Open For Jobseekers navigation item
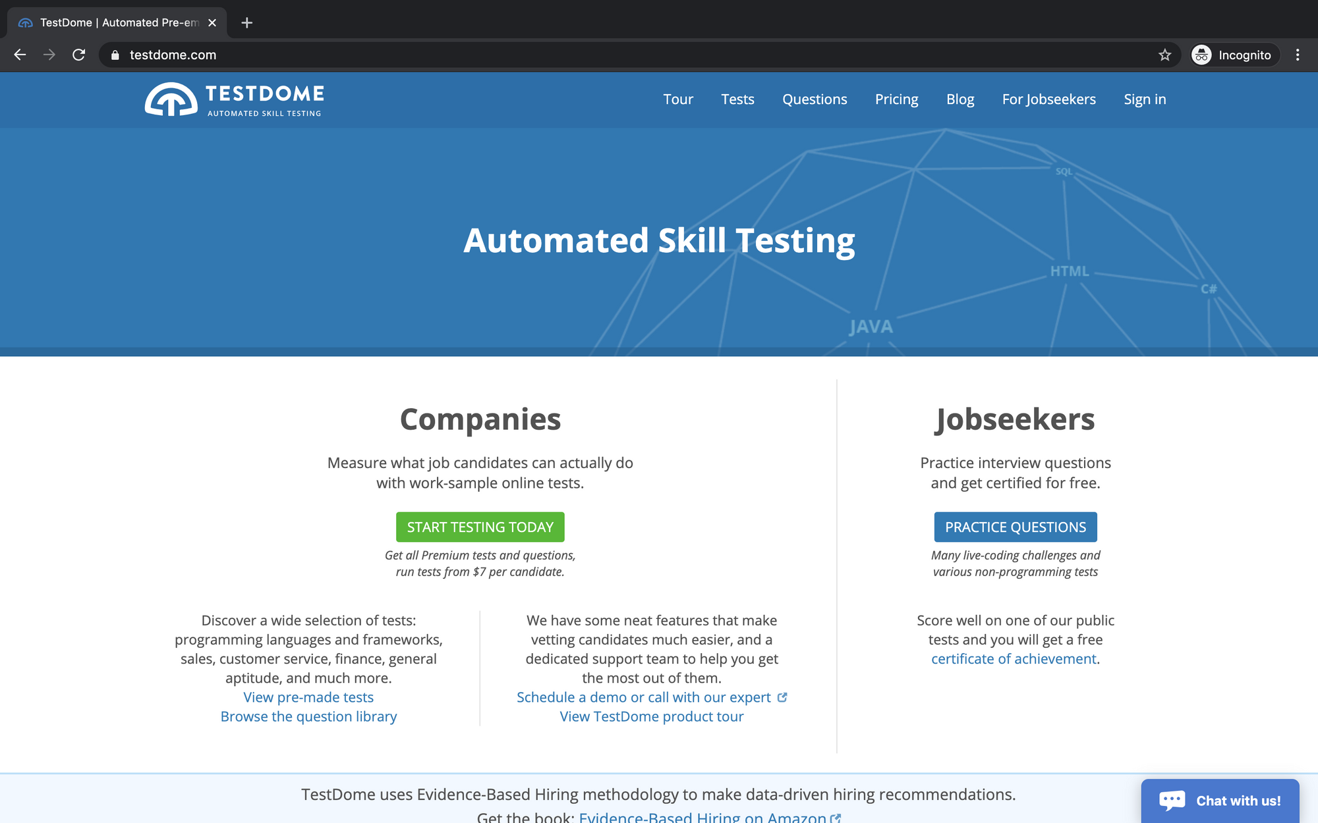Screen dimensions: 1318x823 (1049, 99)
